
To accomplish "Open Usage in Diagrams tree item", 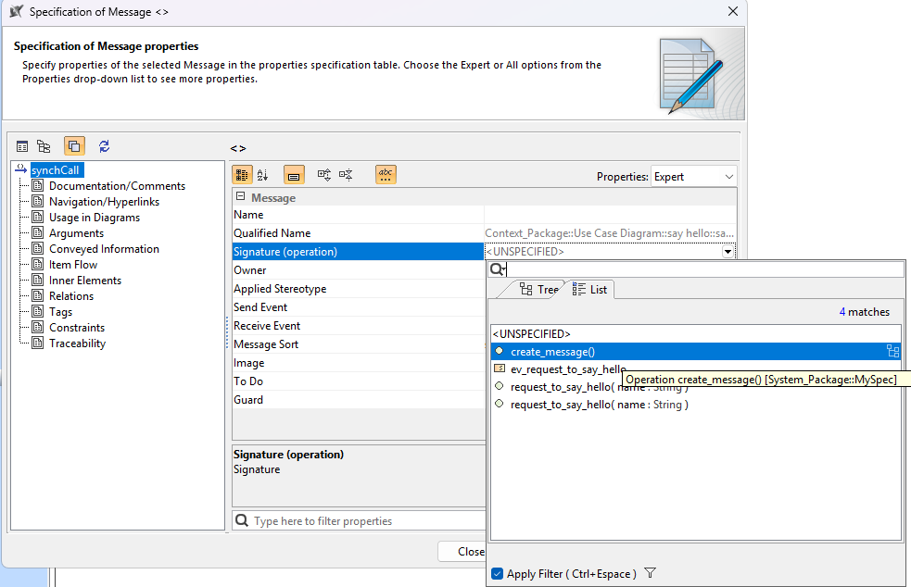I will click(95, 218).
